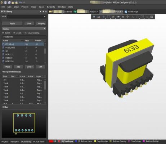The width and height of the screenshot is (166, 144).
Task: Save the active document using Save icon
Action: pos(5,3)
